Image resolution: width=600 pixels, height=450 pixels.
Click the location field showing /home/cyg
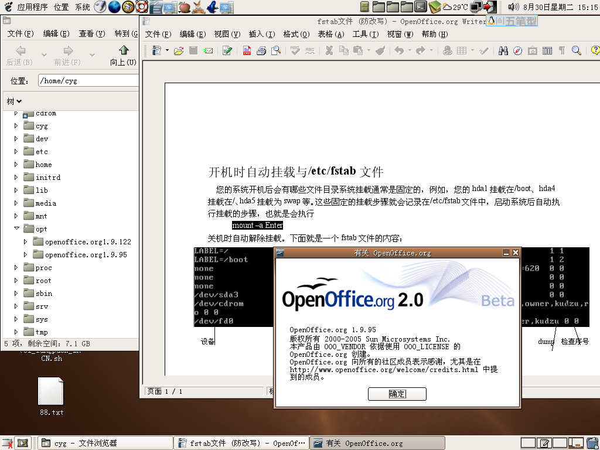[x=88, y=81]
